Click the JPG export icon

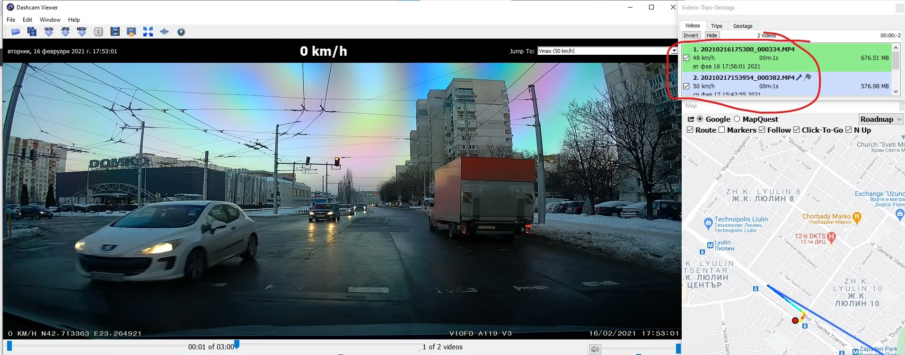tap(65, 32)
